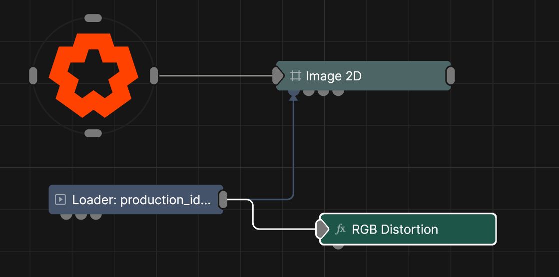Click the root node's top port
This screenshot has height=277, width=559.
93,18
